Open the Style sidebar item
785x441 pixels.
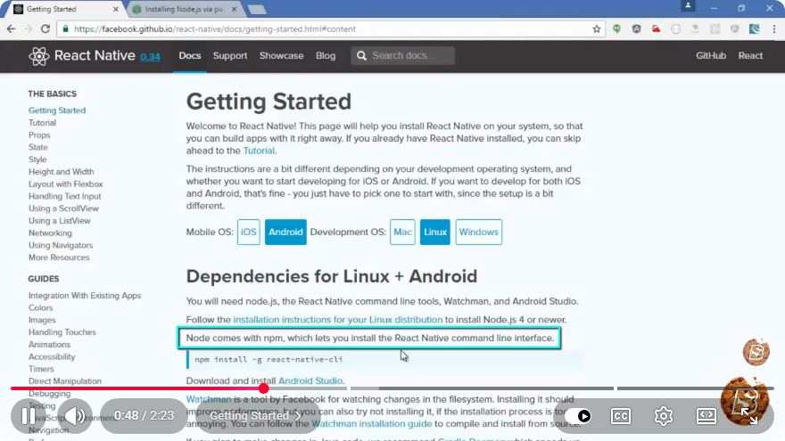pyautogui.click(x=37, y=159)
